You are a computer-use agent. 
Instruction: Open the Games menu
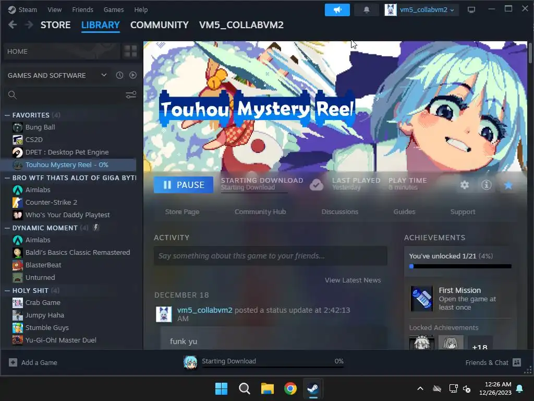114,9
